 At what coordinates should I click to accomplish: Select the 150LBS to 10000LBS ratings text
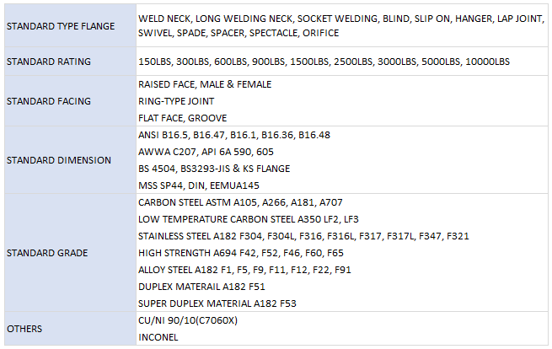coord(324,62)
